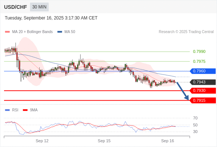Click the USD/CHF pair title
The height and width of the screenshot is (147, 217).
point(15,7)
